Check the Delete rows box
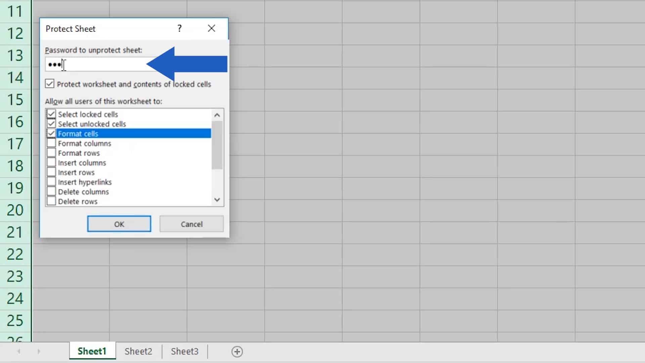645x363 pixels. pos(51,201)
